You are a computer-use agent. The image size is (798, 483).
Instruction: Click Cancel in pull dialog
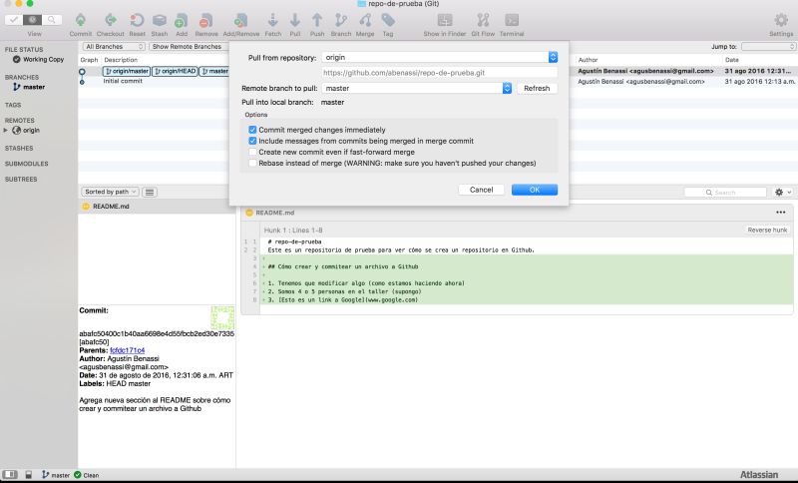[x=481, y=190]
